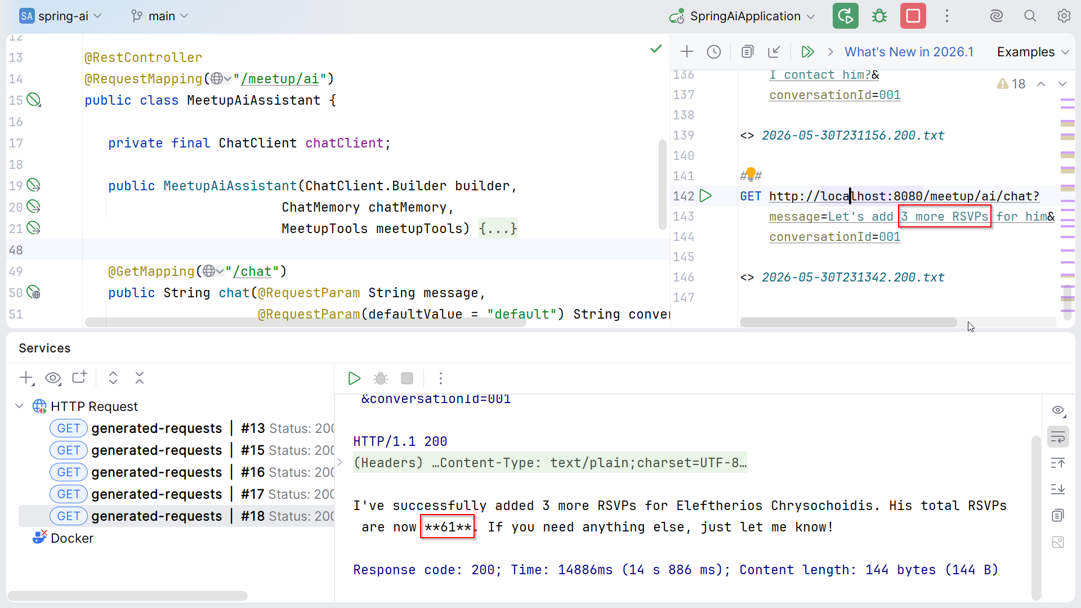
Task: Open response file 2026-05-30T231156.200.txt
Action: (853, 135)
